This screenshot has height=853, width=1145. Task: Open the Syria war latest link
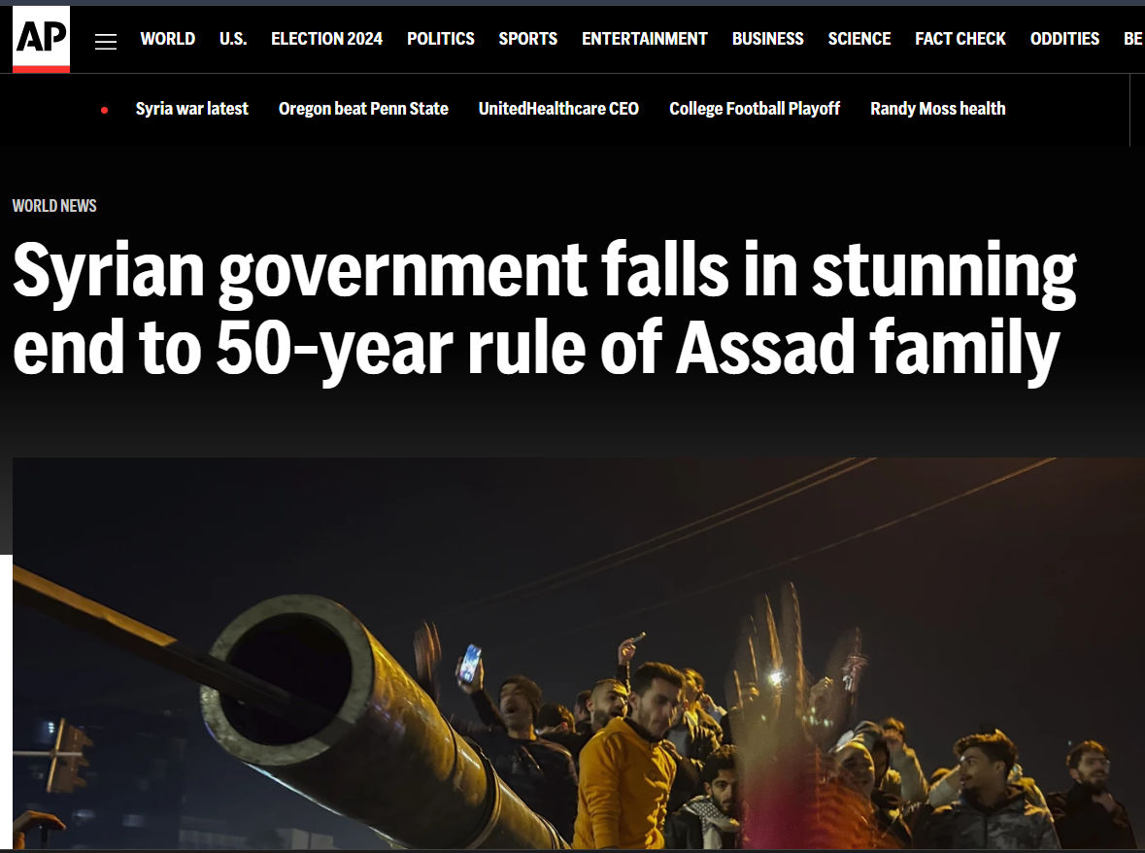191,109
